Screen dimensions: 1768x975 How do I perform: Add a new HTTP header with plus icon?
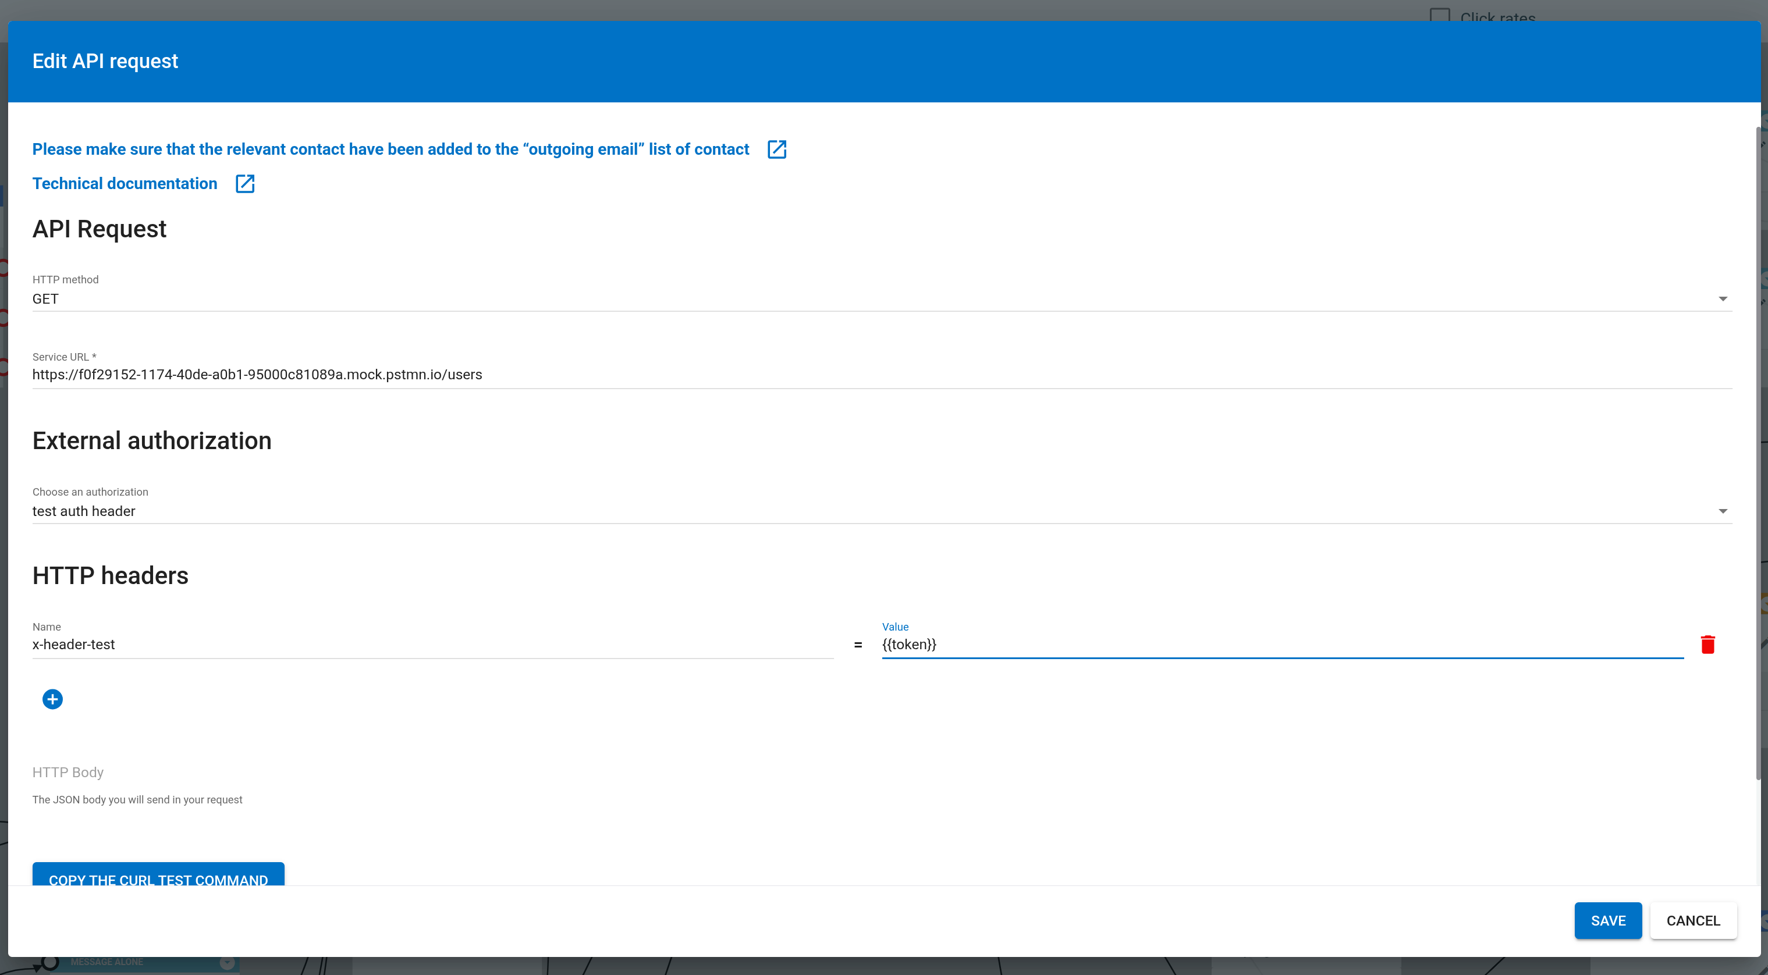[x=52, y=699]
